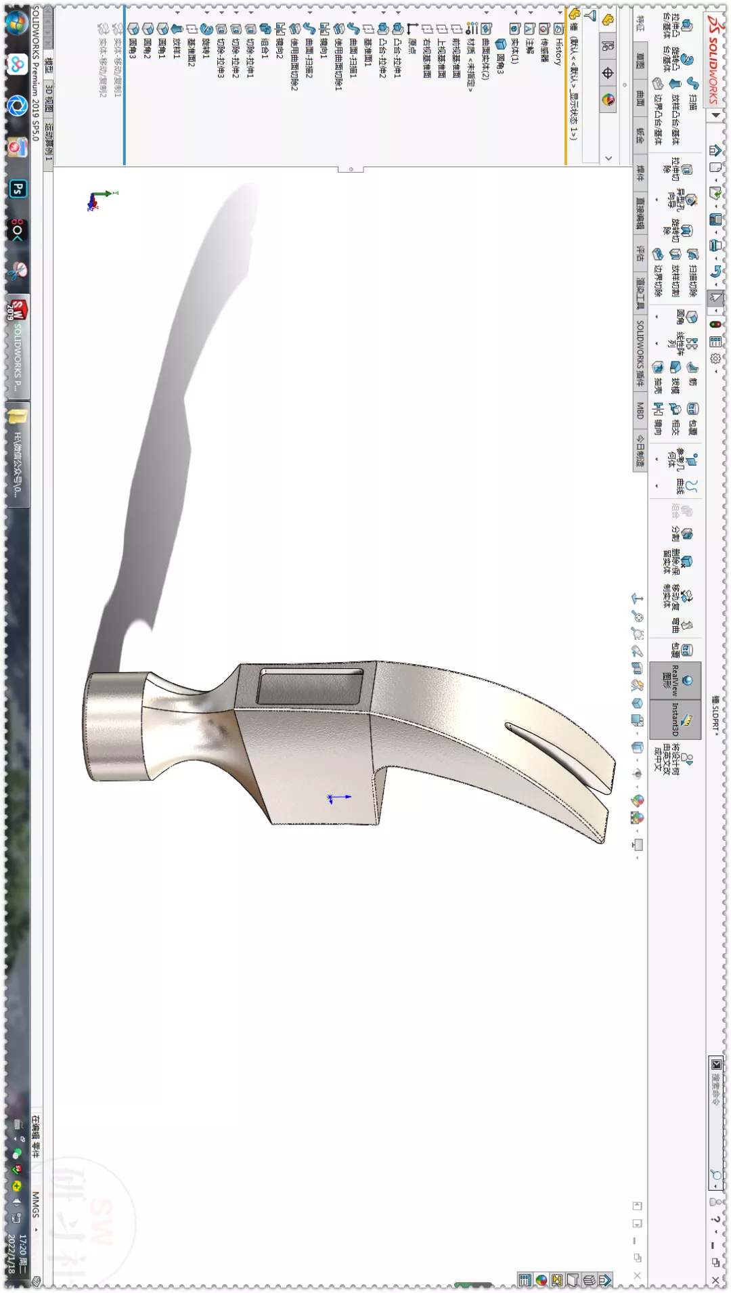The image size is (731, 1293).
Task: Open the SOLIDWORKS 插件 add-ins tab
Action: [640, 353]
